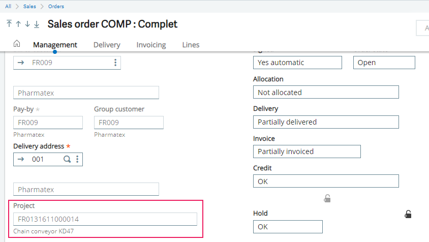Select the Lines tab

tap(191, 45)
